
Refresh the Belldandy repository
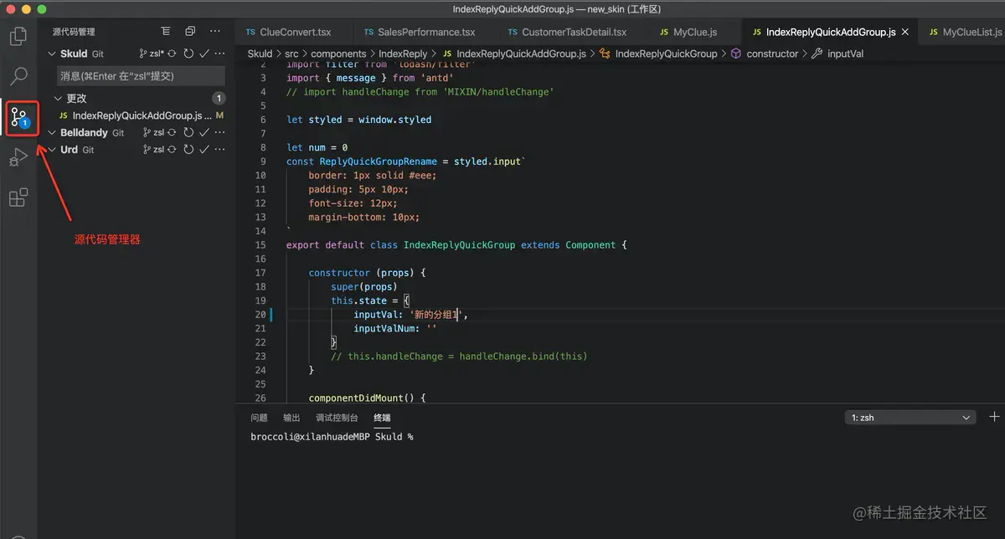click(x=188, y=132)
